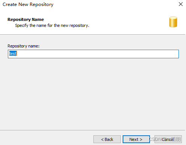Image resolution: width=186 pixels, height=145 pixels.
Task: Click the Chinese watermark characters near Cancel
Action: point(177,139)
